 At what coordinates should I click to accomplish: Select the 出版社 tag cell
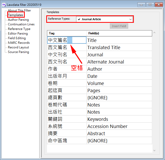pos(67,112)
